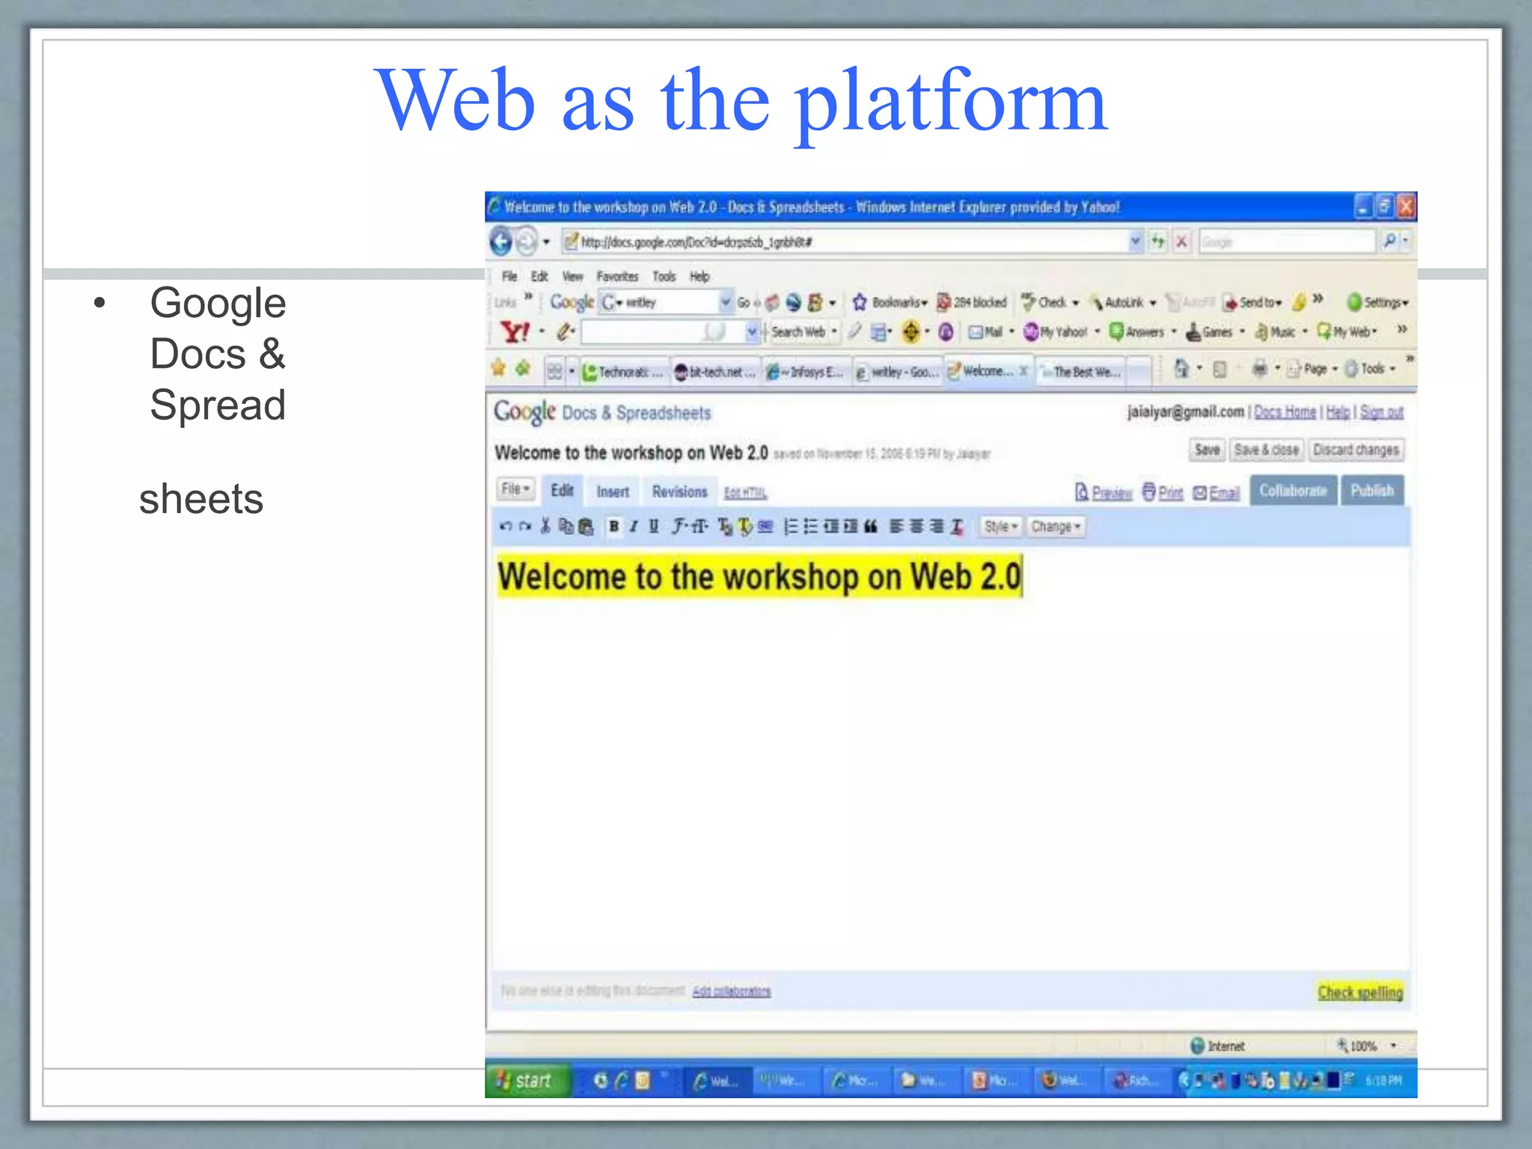Screen dimensions: 1532x1149
Task: Open the IE Help menu
Action: pos(699,276)
